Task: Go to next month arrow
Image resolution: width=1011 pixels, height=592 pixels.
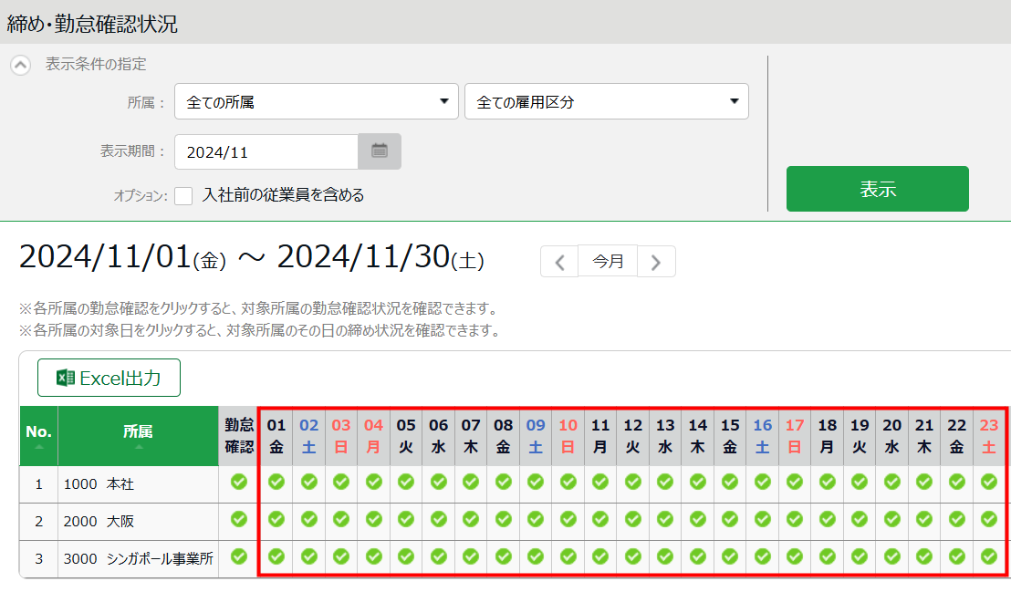Action: (x=656, y=262)
